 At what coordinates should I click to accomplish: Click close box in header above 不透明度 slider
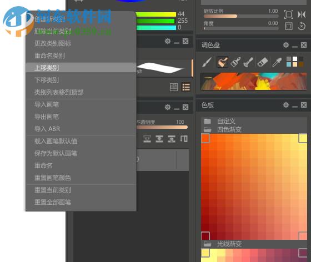coord(185,107)
